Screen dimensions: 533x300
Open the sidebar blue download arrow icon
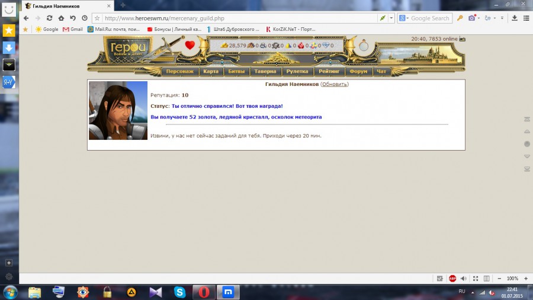9,47
